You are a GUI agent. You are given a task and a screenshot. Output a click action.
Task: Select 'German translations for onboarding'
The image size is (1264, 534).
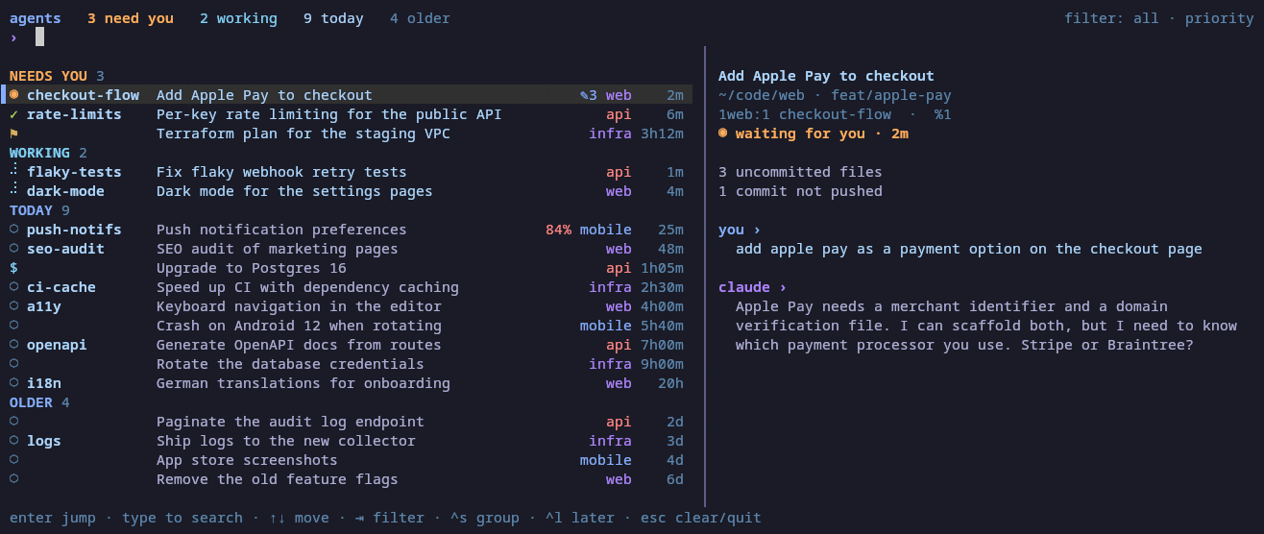pos(304,383)
